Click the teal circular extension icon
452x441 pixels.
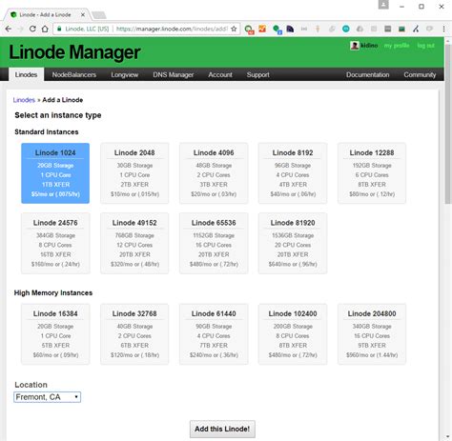click(346, 29)
